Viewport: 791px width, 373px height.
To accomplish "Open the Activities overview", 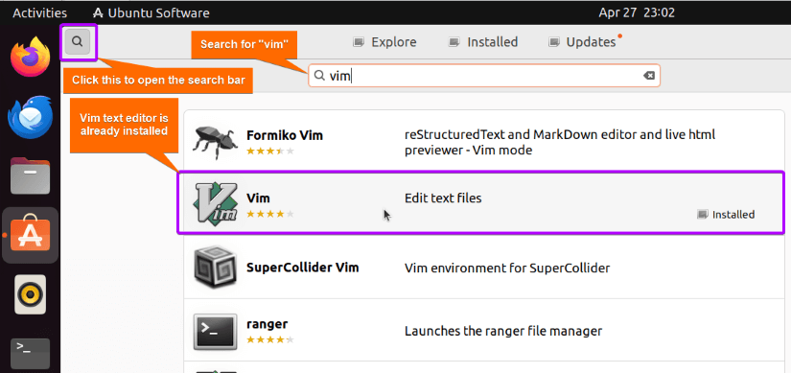I will click(x=39, y=12).
